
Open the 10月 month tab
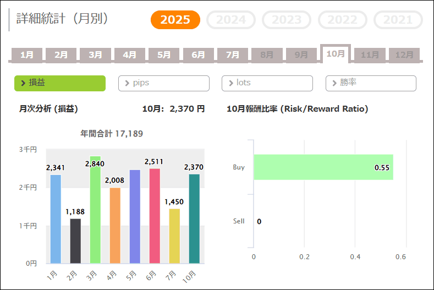click(336, 54)
